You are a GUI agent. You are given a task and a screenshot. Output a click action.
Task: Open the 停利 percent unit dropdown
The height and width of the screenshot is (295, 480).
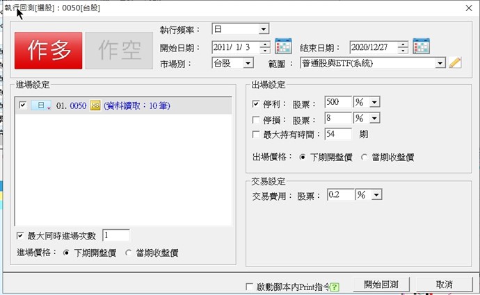tap(375, 102)
